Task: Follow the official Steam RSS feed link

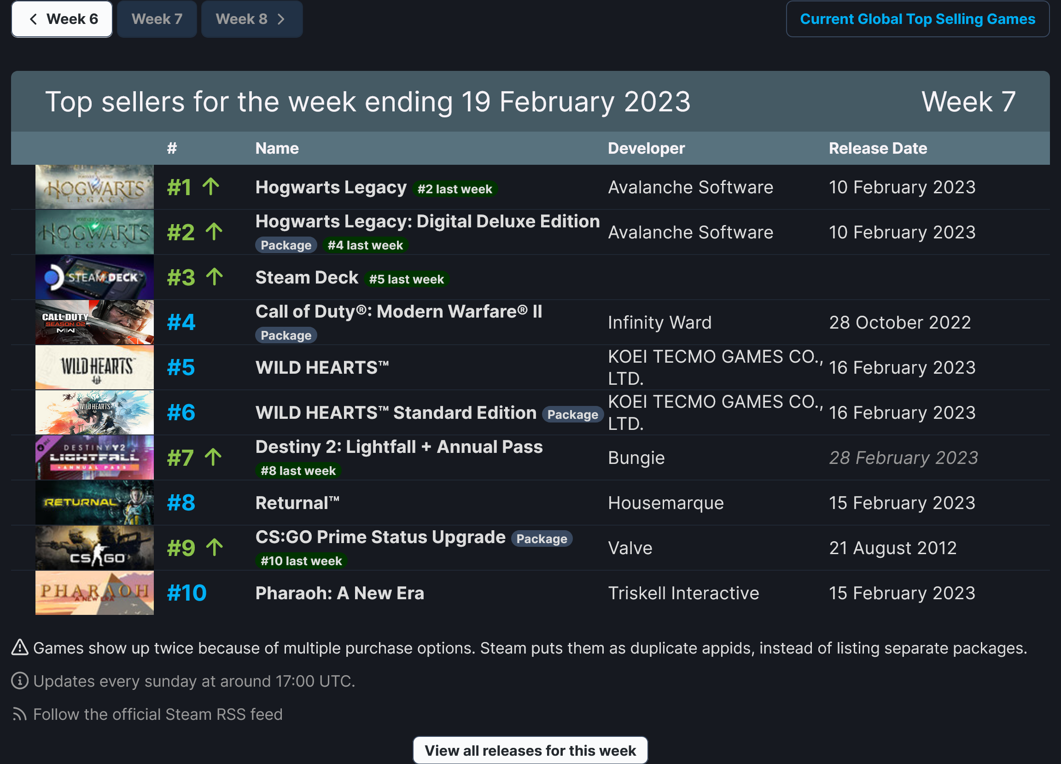Action: tap(157, 714)
